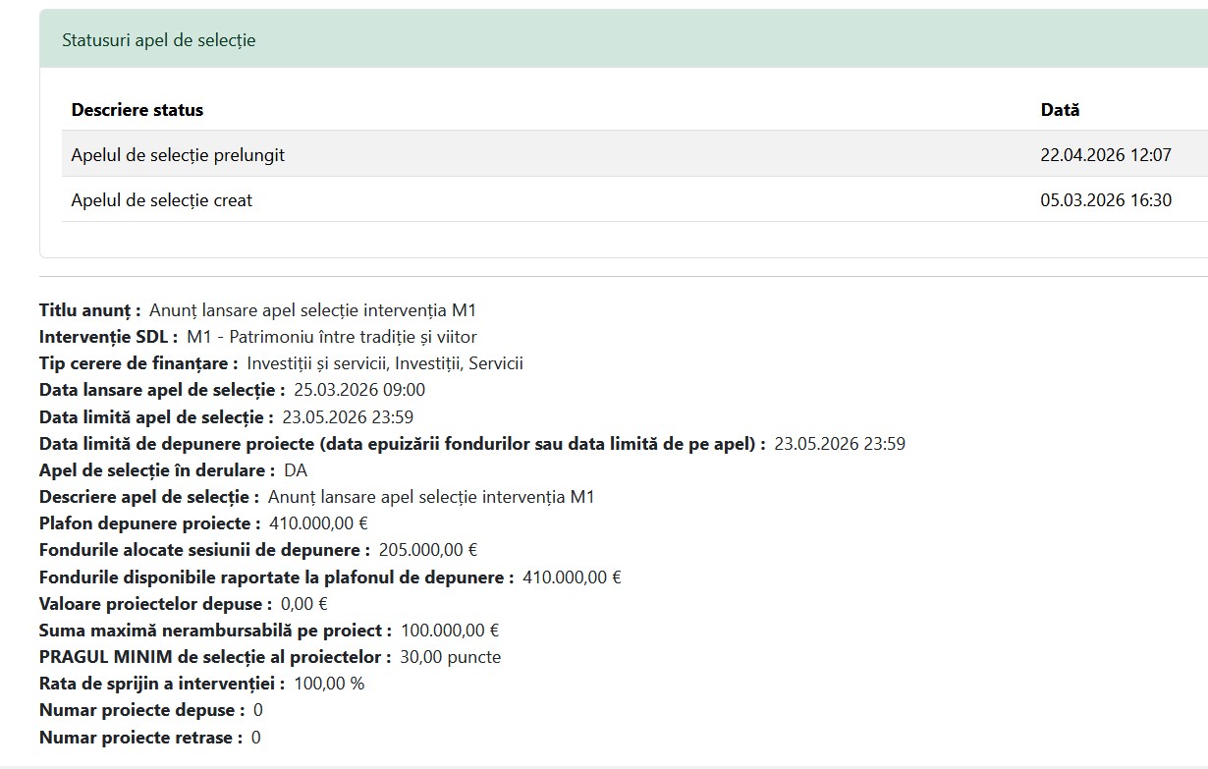This screenshot has height=769, width=1208.
Task: Click the 'Data limită apel de selecție' label
Action: tap(156, 416)
